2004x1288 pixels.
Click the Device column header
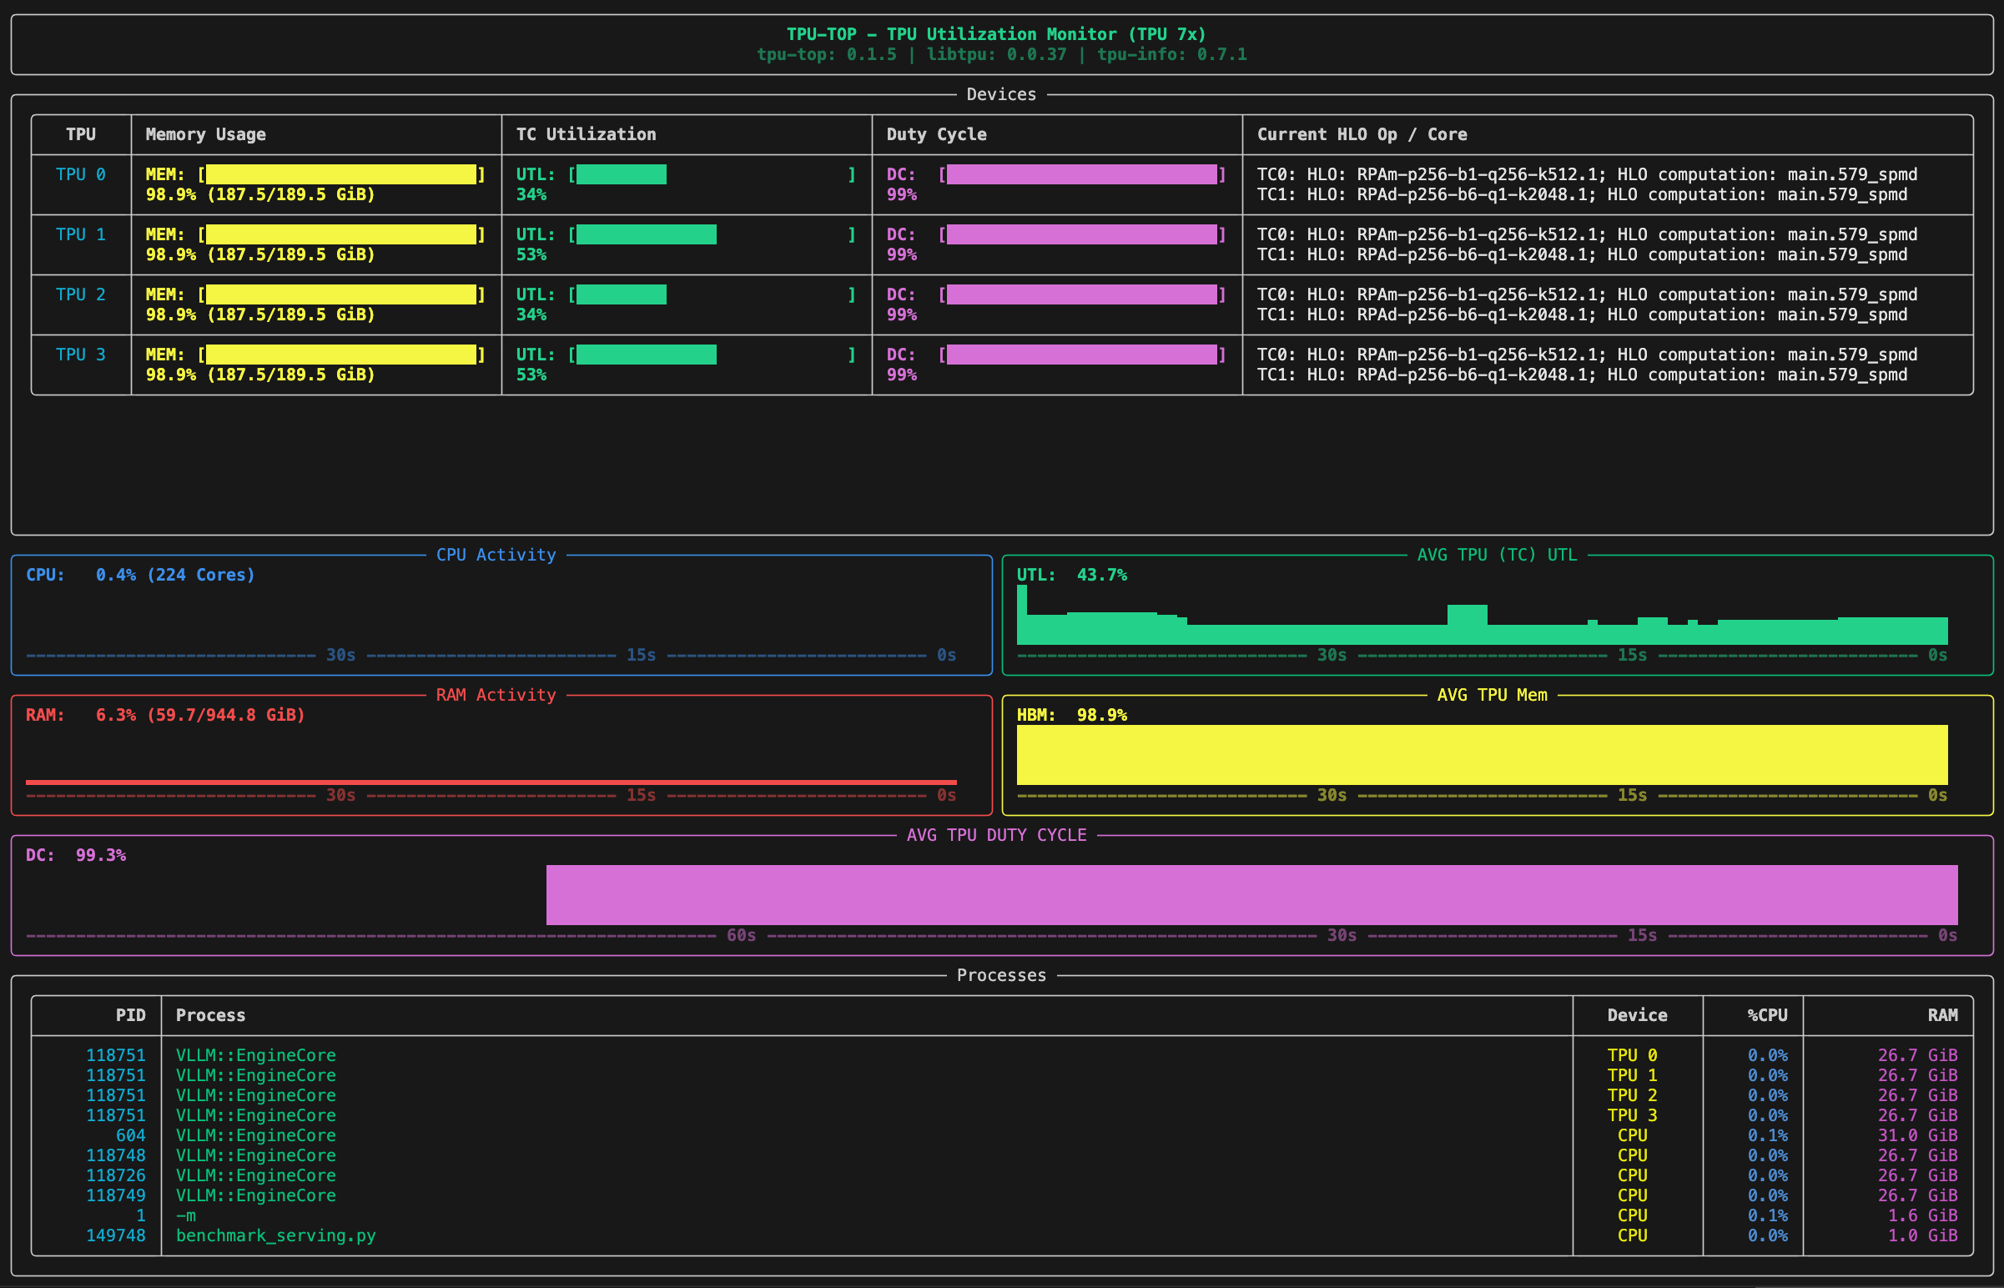point(1638,1015)
